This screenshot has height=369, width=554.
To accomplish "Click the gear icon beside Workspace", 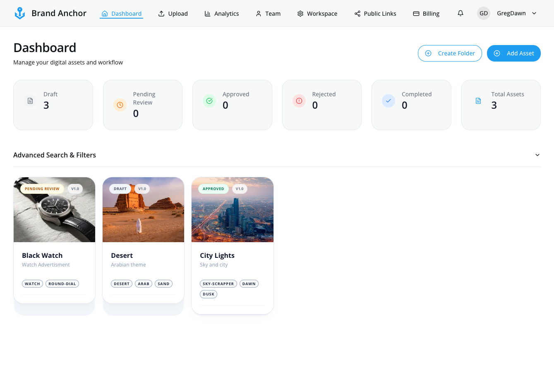I will click(300, 14).
